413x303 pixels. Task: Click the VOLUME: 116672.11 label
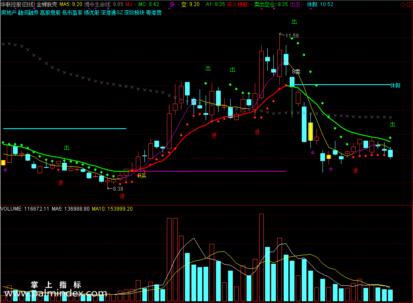click(25, 209)
